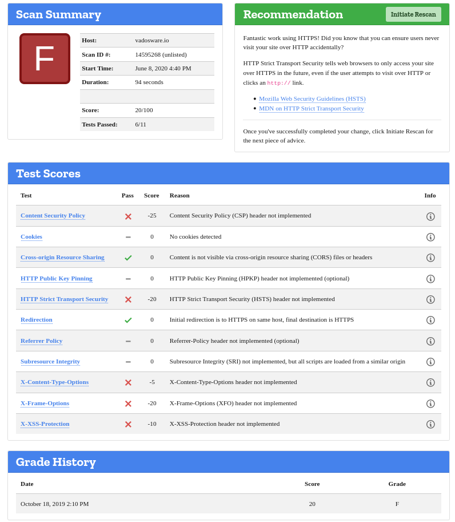Viewport: 455px width, 522px height.
Task: Open the Cross-origin Resource Sharing test link
Action: 62,258
